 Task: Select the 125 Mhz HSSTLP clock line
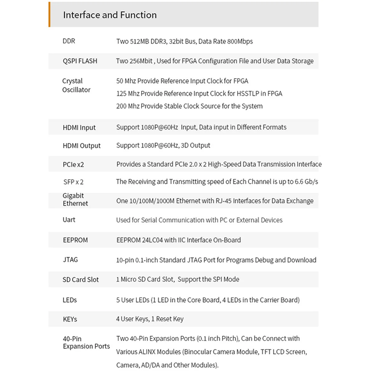tap(199, 94)
